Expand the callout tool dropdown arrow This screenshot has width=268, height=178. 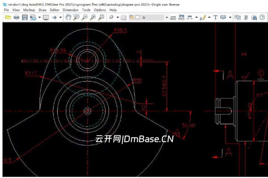(230, 17)
